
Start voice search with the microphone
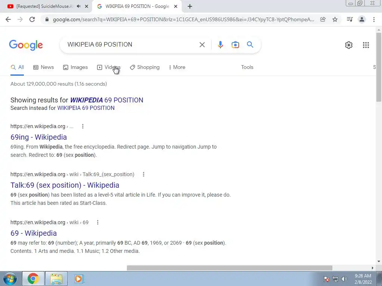pyautogui.click(x=220, y=45)
